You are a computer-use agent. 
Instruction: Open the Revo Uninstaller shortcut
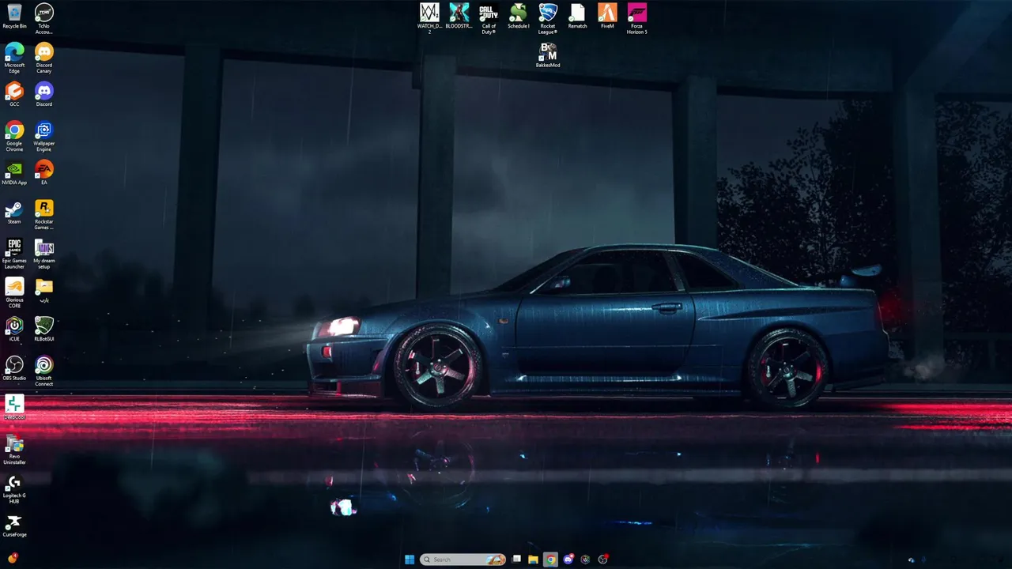tap(14, 449)
